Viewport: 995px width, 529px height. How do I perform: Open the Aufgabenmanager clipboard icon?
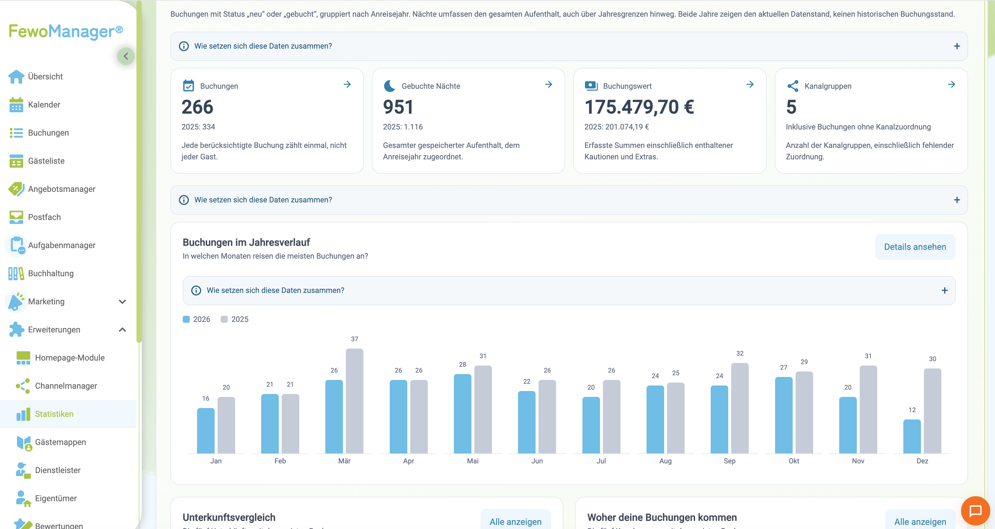click(x=17, y=245)
